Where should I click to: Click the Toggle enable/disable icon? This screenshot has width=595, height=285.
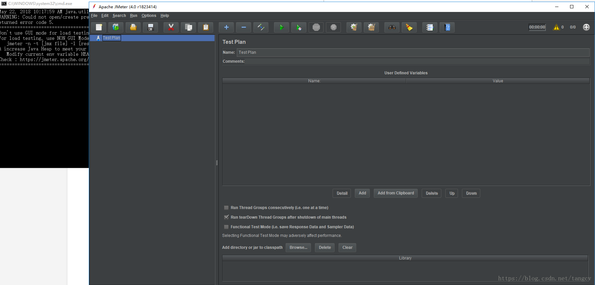pos(261,27)
